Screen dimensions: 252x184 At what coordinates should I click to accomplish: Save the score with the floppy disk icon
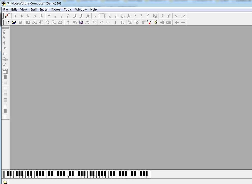coord(20,22)
